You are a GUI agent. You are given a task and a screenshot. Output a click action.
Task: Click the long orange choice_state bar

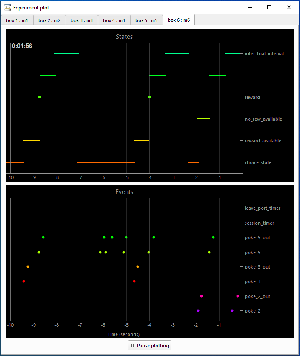coord(106,162)
